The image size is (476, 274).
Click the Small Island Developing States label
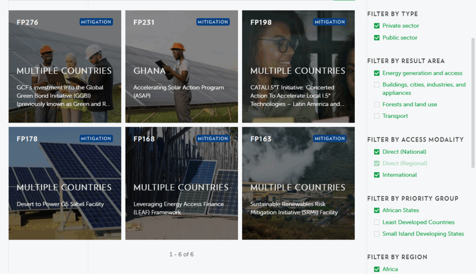point(423,234)
